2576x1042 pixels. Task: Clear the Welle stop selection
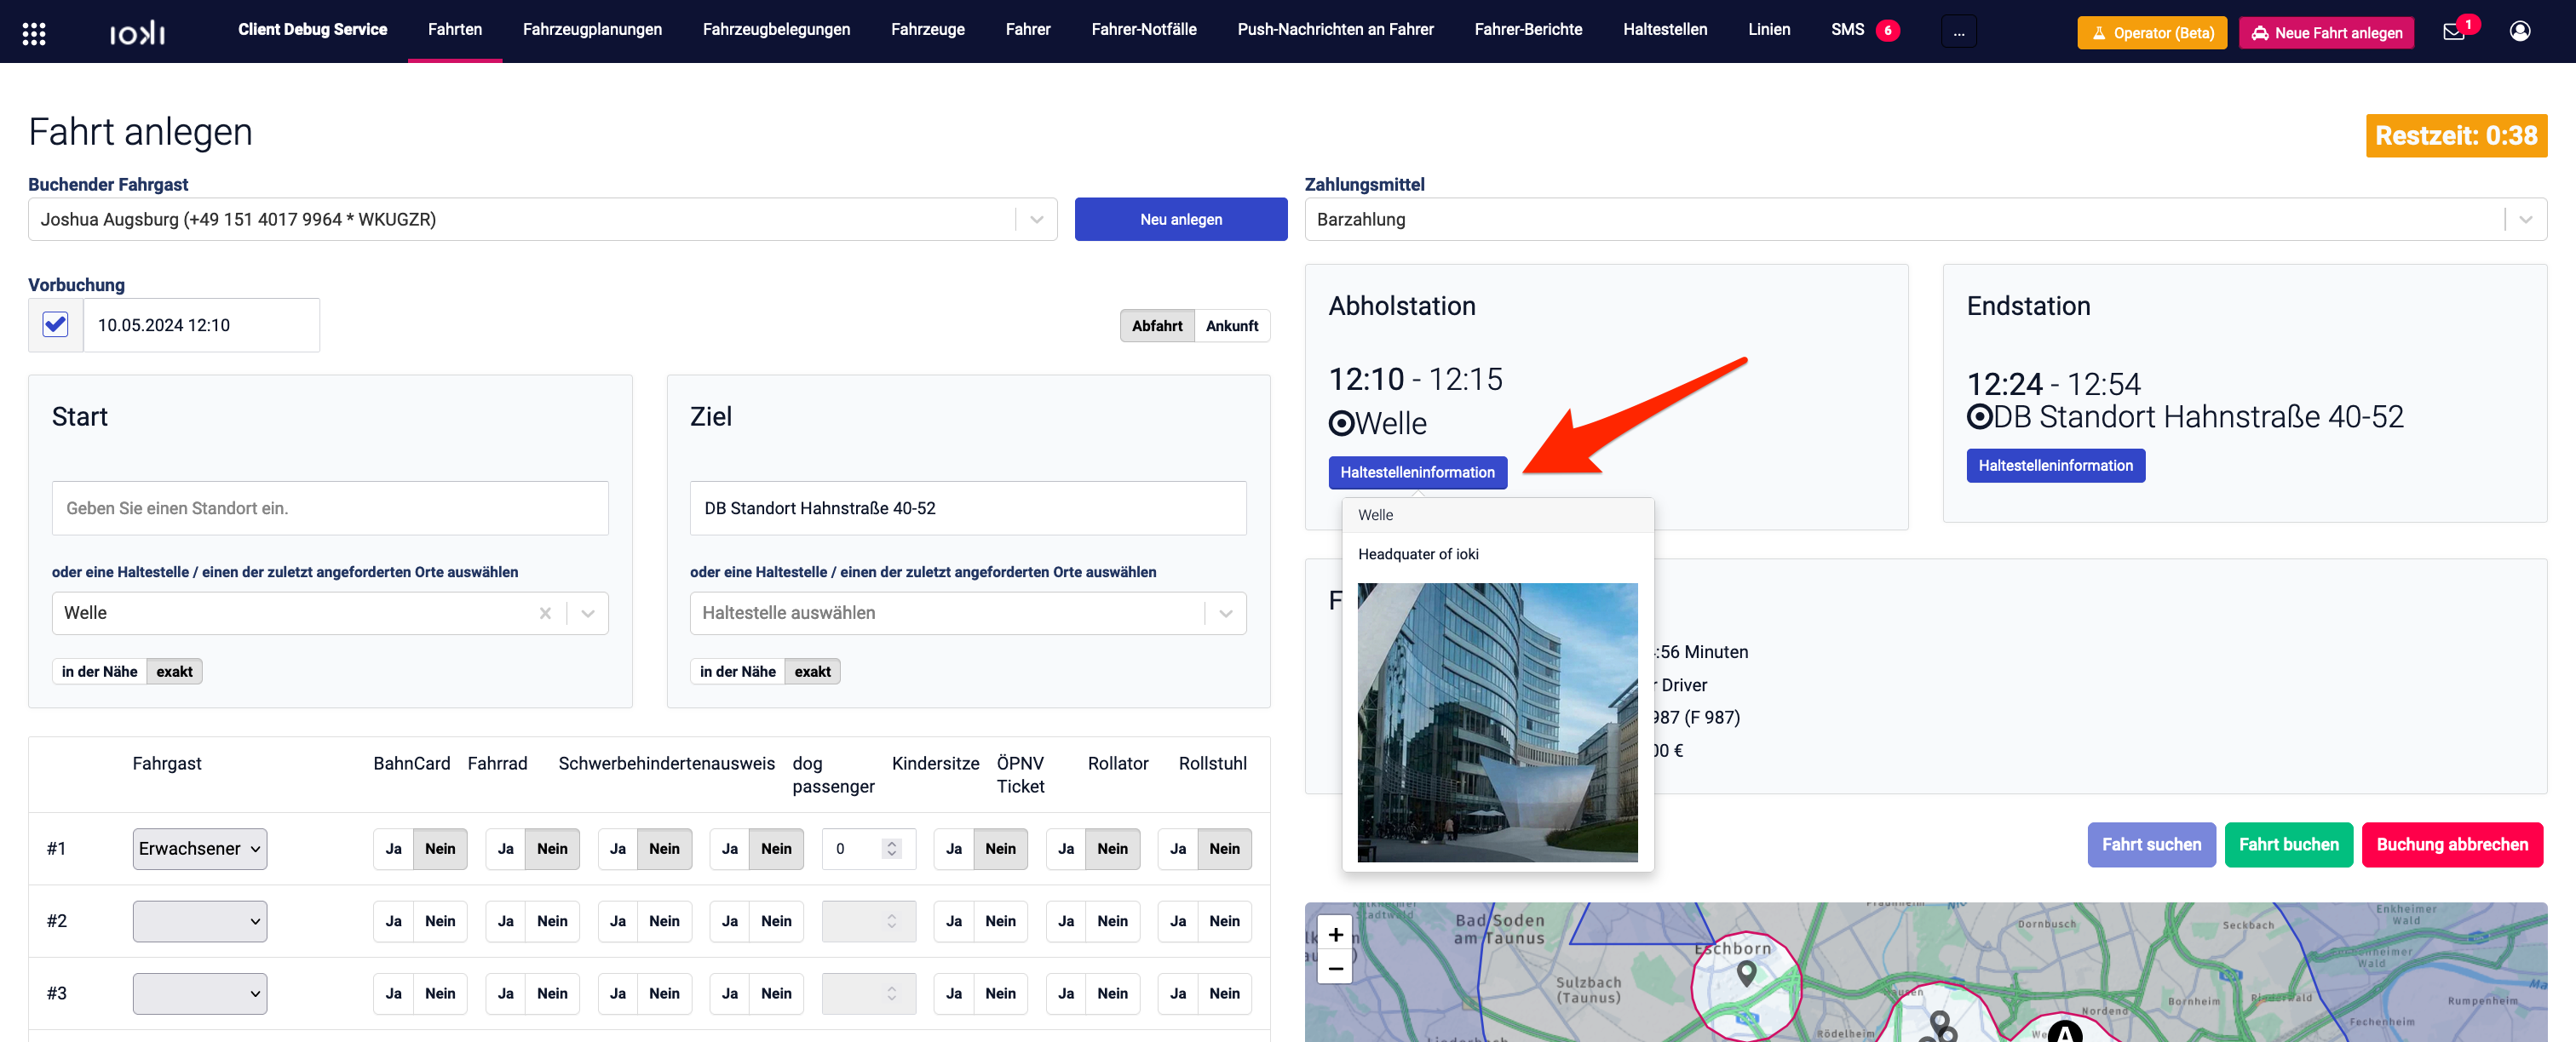pos(545,614)
